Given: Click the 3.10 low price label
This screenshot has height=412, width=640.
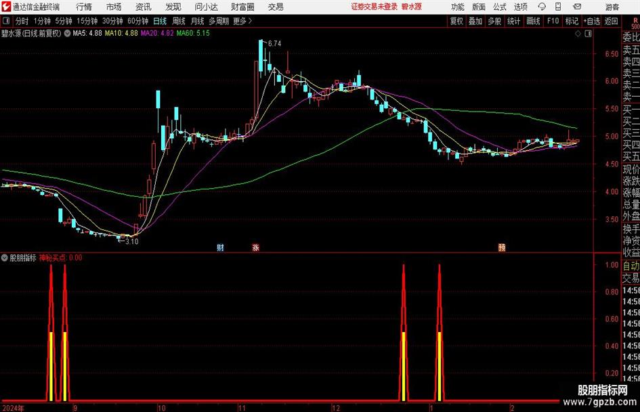Looking at the screenshot, I should click(132, 242).
